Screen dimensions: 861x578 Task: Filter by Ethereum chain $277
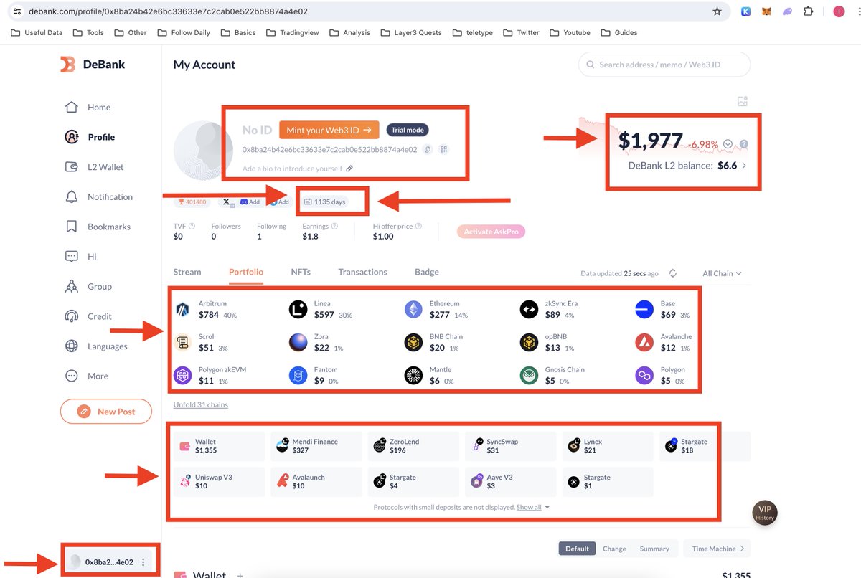[x=436, y=310]
